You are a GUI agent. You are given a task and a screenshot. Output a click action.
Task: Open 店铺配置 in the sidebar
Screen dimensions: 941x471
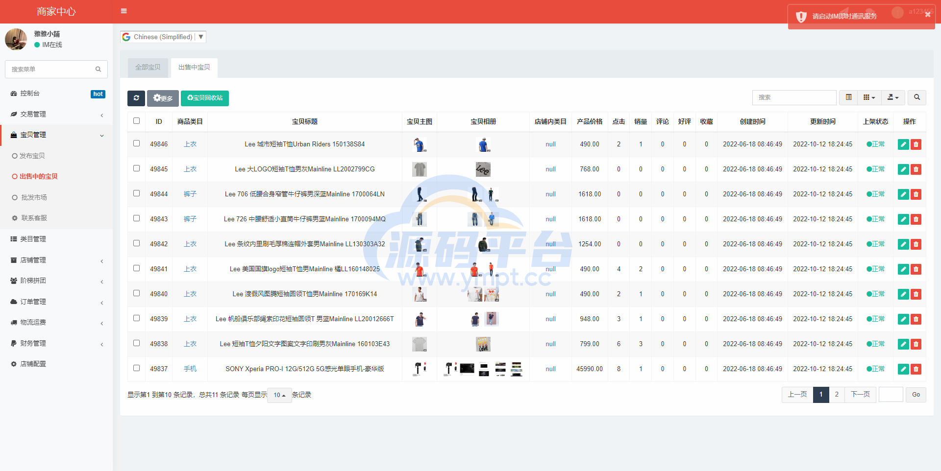(56, 364)
